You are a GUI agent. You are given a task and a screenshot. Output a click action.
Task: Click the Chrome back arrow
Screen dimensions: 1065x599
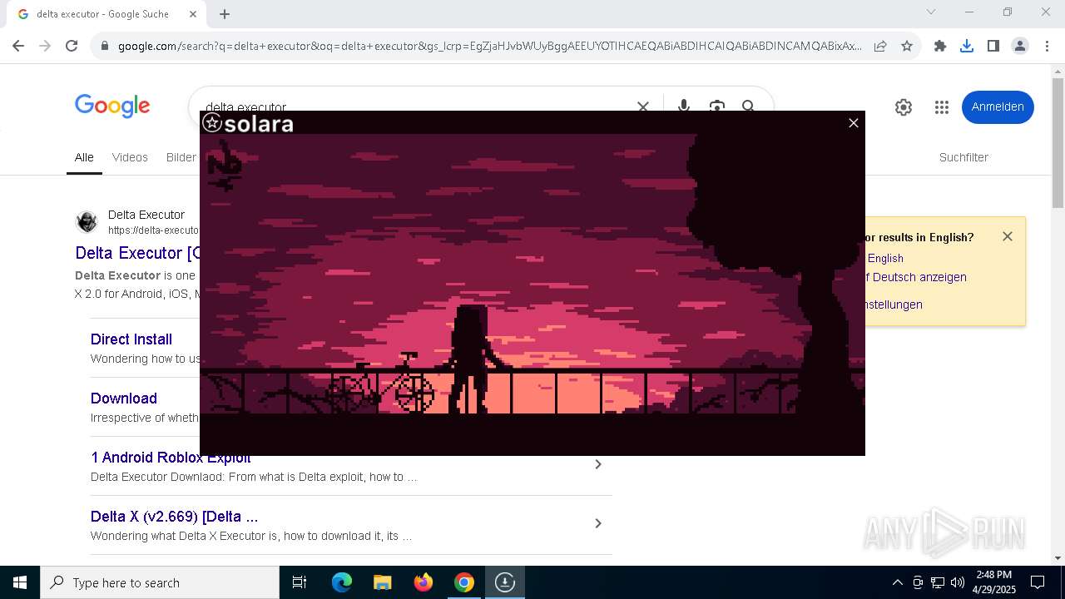click(x=18, y=46)
